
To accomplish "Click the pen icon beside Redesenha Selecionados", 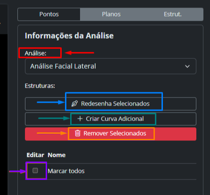I will click(74, 104).
